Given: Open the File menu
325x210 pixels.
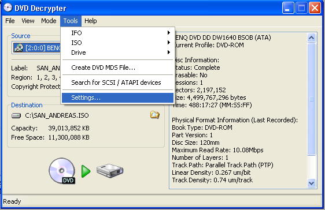Looking at the screenshot, I should point(10,21).
